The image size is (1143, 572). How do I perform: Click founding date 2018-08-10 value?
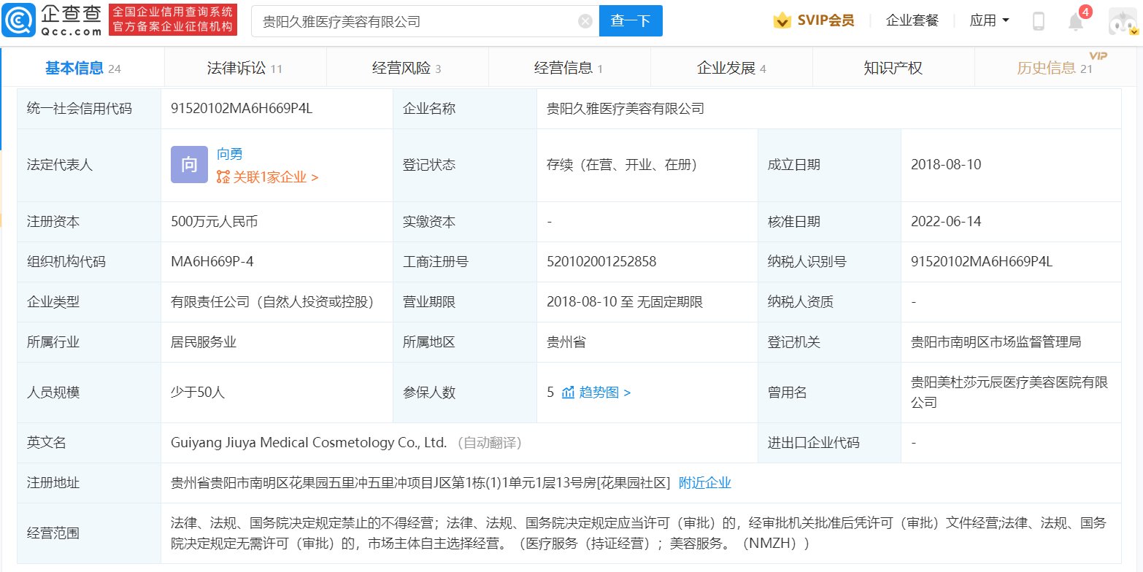[946, 165]
